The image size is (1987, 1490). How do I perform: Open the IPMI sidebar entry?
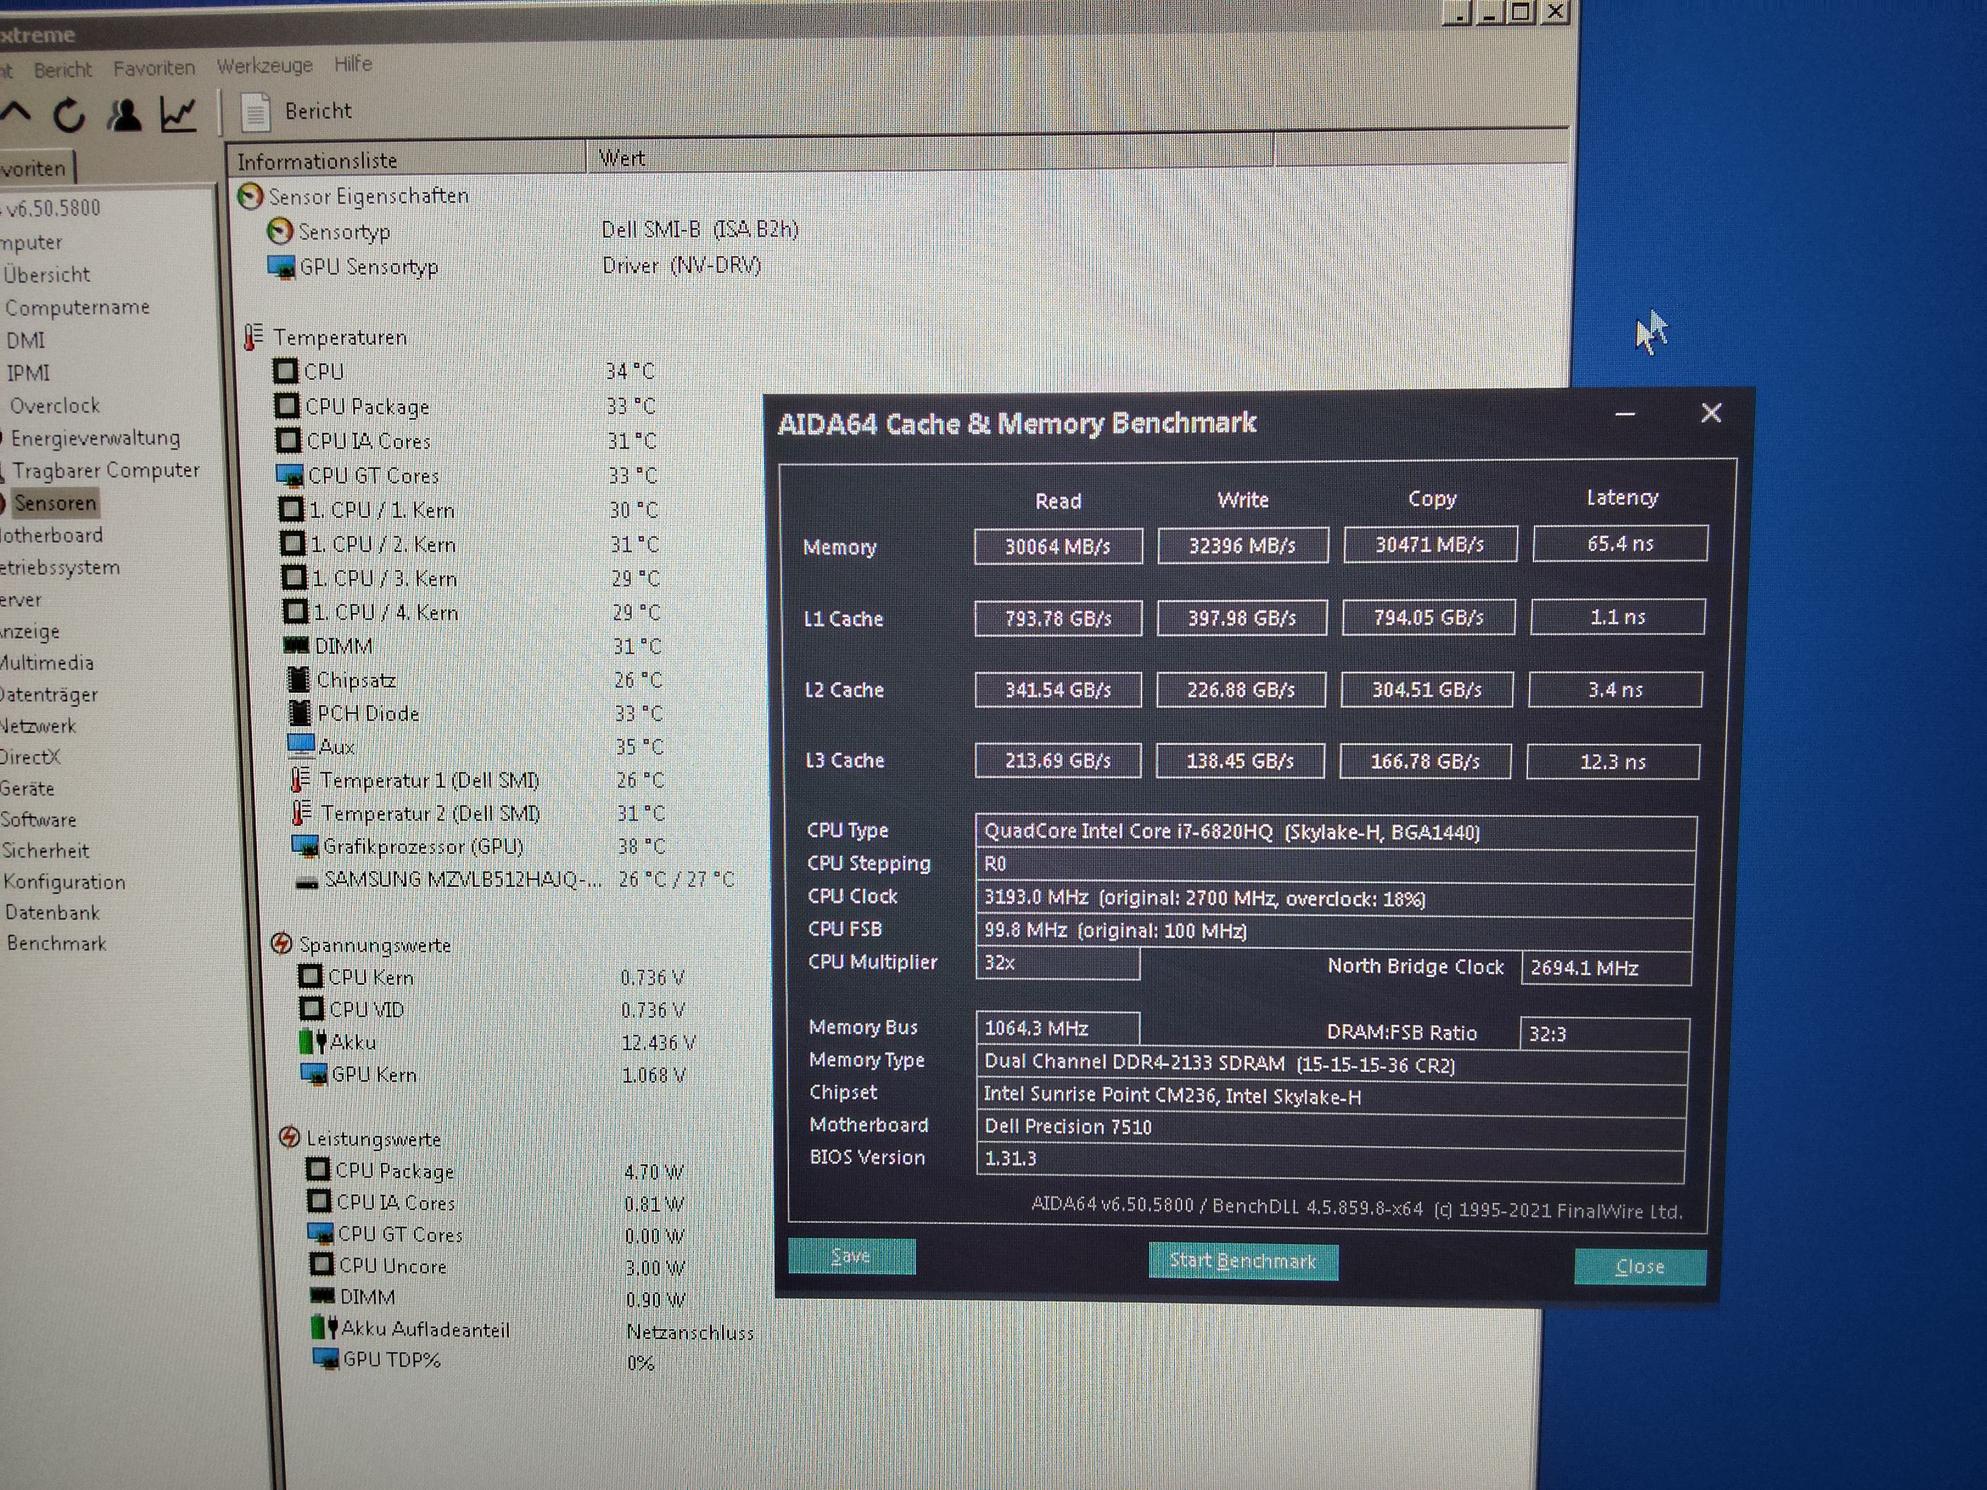pyautogui.click(x=28, y=372)
